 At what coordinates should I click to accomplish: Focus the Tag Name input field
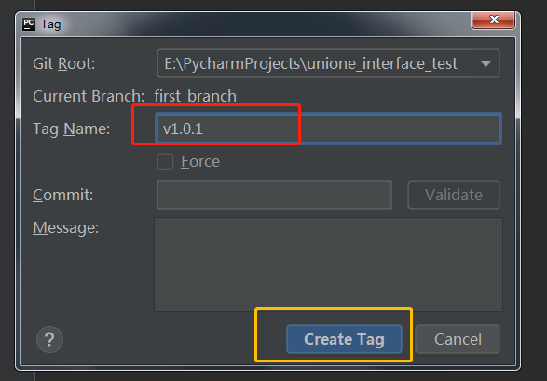pos(328,129)
